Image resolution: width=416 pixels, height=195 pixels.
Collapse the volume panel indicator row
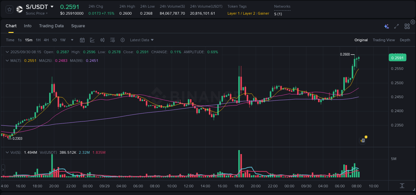coord(7,152)
